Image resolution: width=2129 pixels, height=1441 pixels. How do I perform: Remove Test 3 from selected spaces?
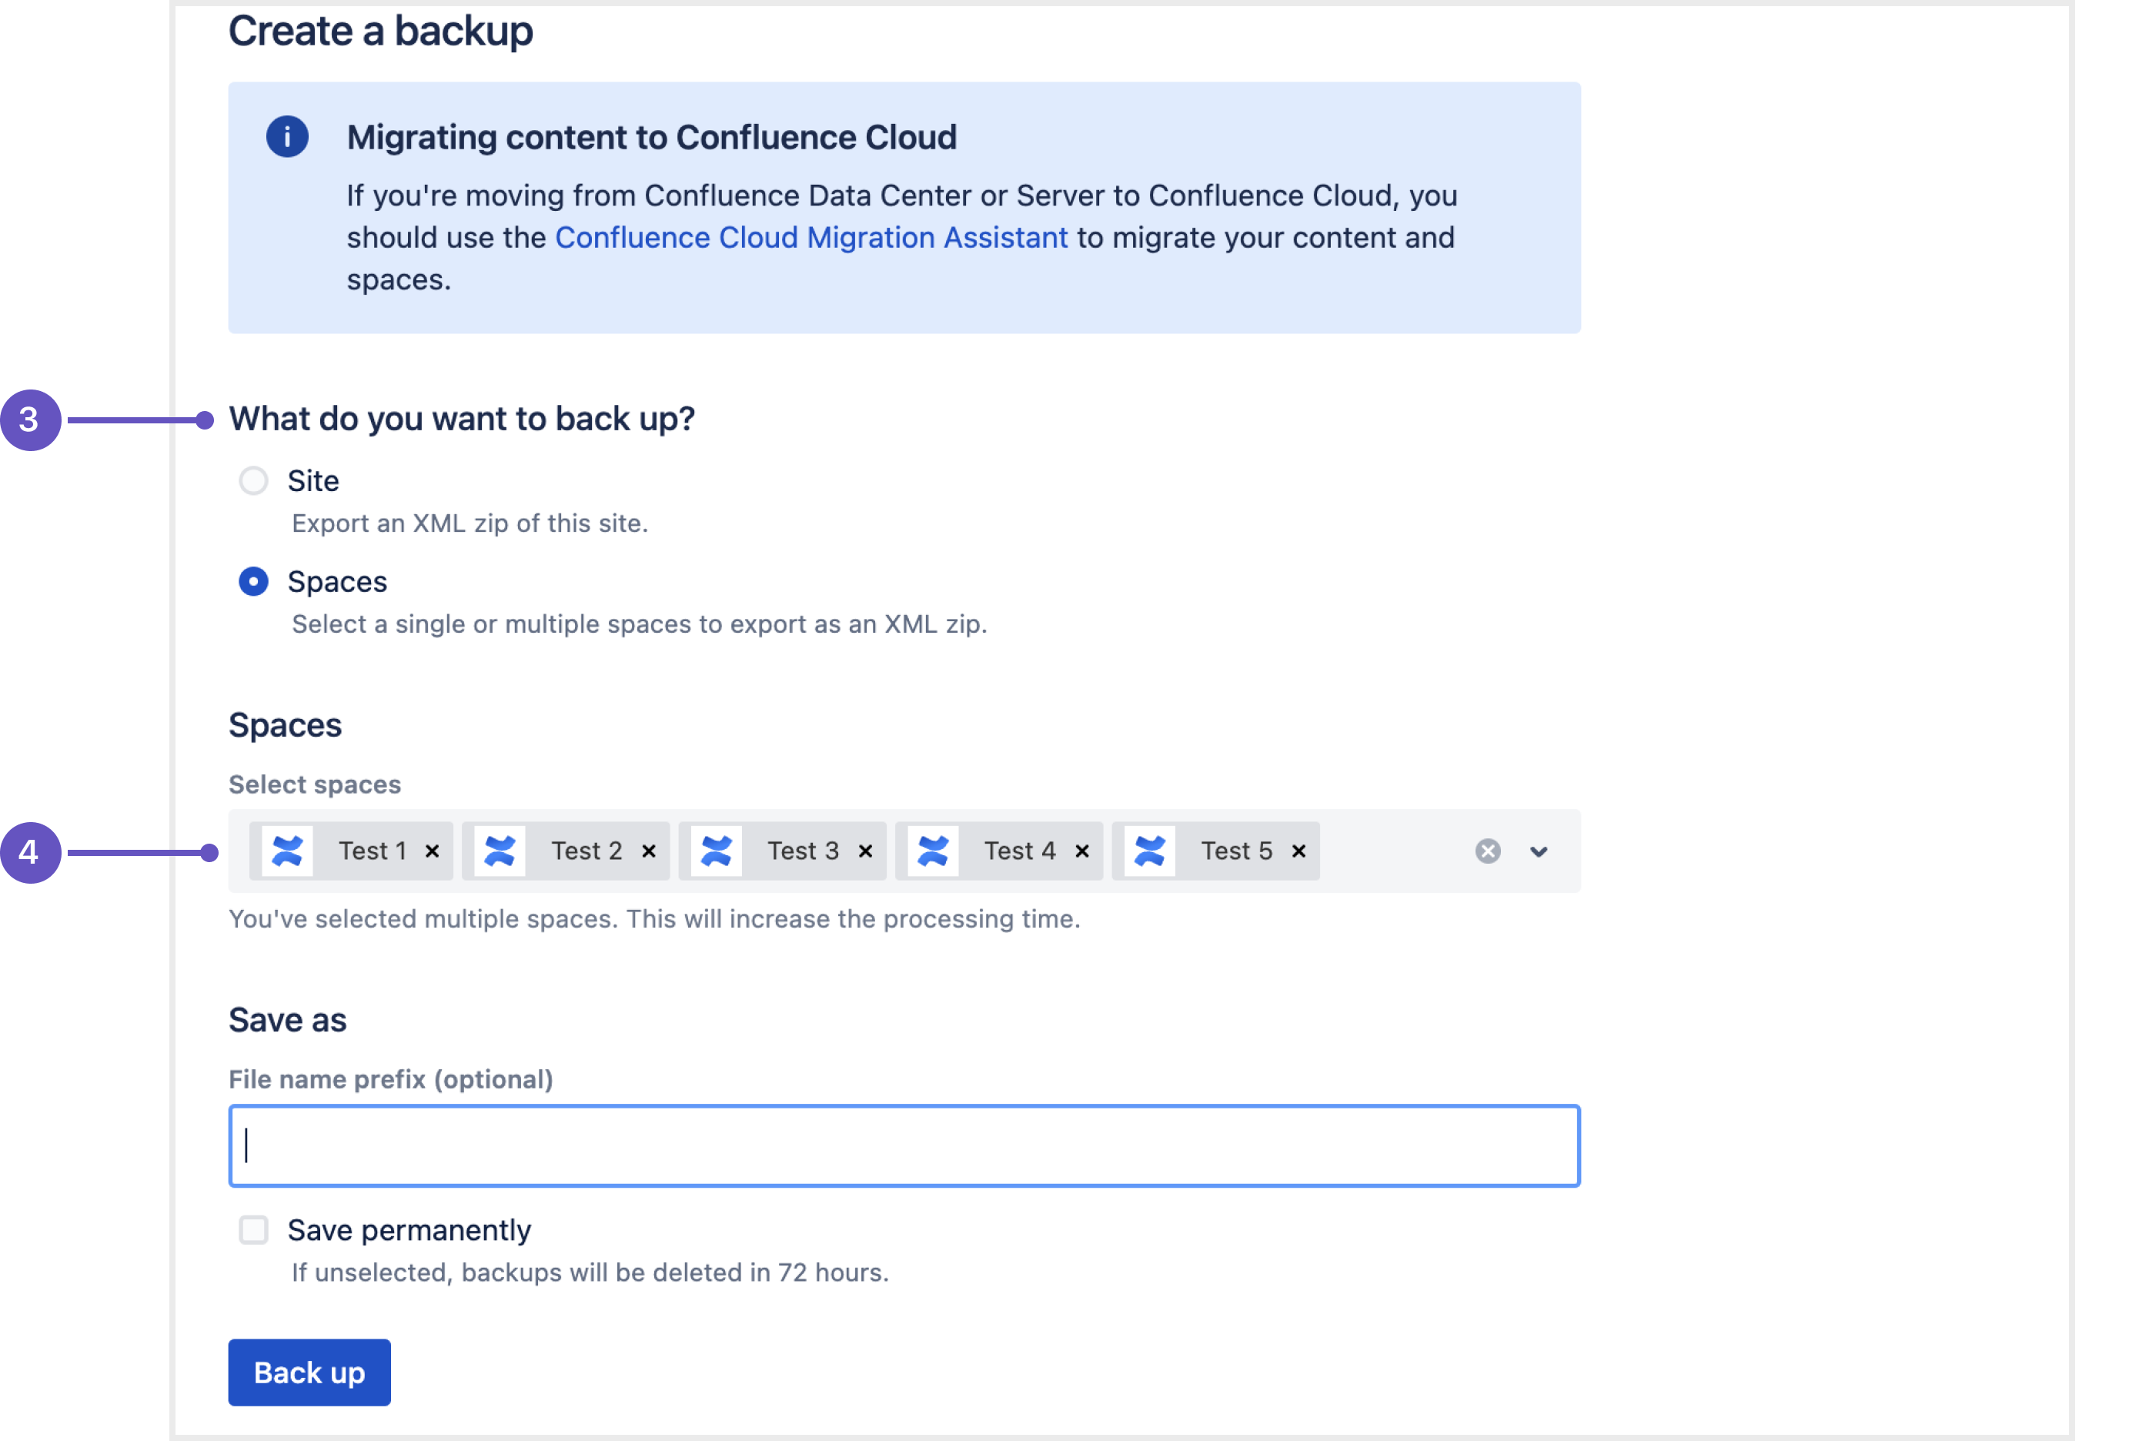pos(866,851)
